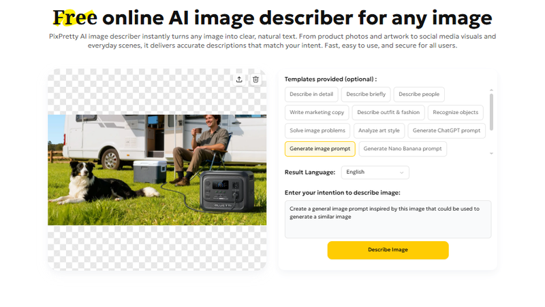
Task: Choose Describe outfit & fashion template
Action: pos(388,113)
